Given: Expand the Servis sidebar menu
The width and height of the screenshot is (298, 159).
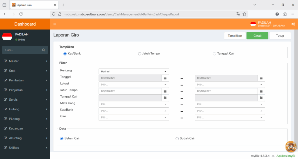Looking at the screenshot, I should pyautogui.click(x=25, y=99).
